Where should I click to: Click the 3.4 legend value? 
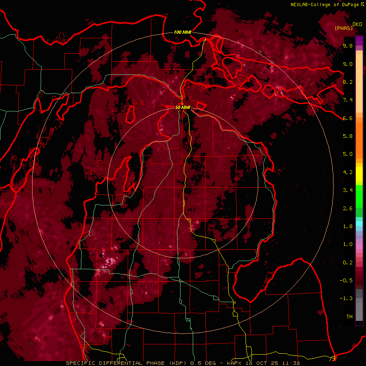pyautogui.click(x=348, y=190)
